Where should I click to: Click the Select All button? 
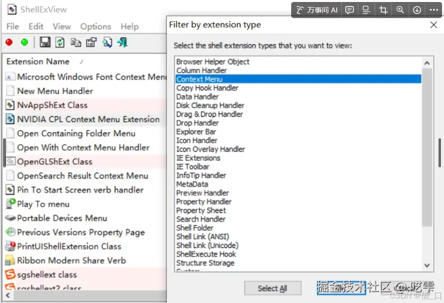(x=273, y=288)
